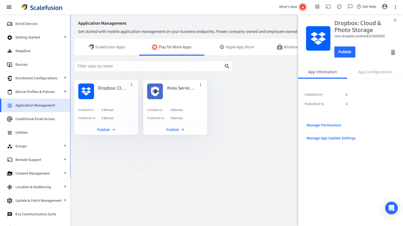Expand the Remote Support section
403x226 pixels.
tap(65, 160)
